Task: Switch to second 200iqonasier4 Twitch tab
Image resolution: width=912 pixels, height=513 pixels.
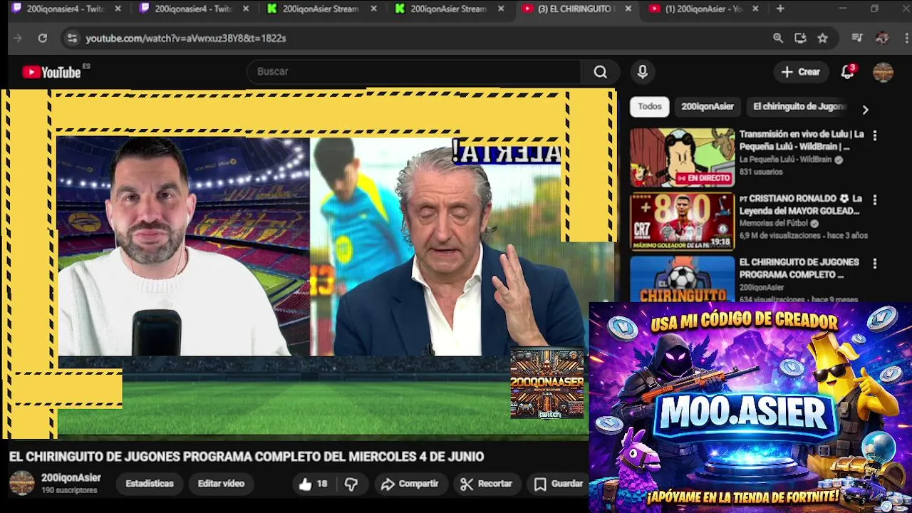Action: 193,9
